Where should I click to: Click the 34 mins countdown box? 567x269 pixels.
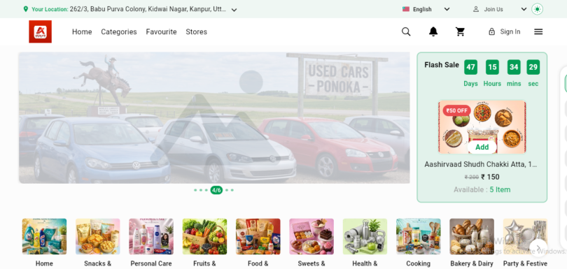point(514,67)
